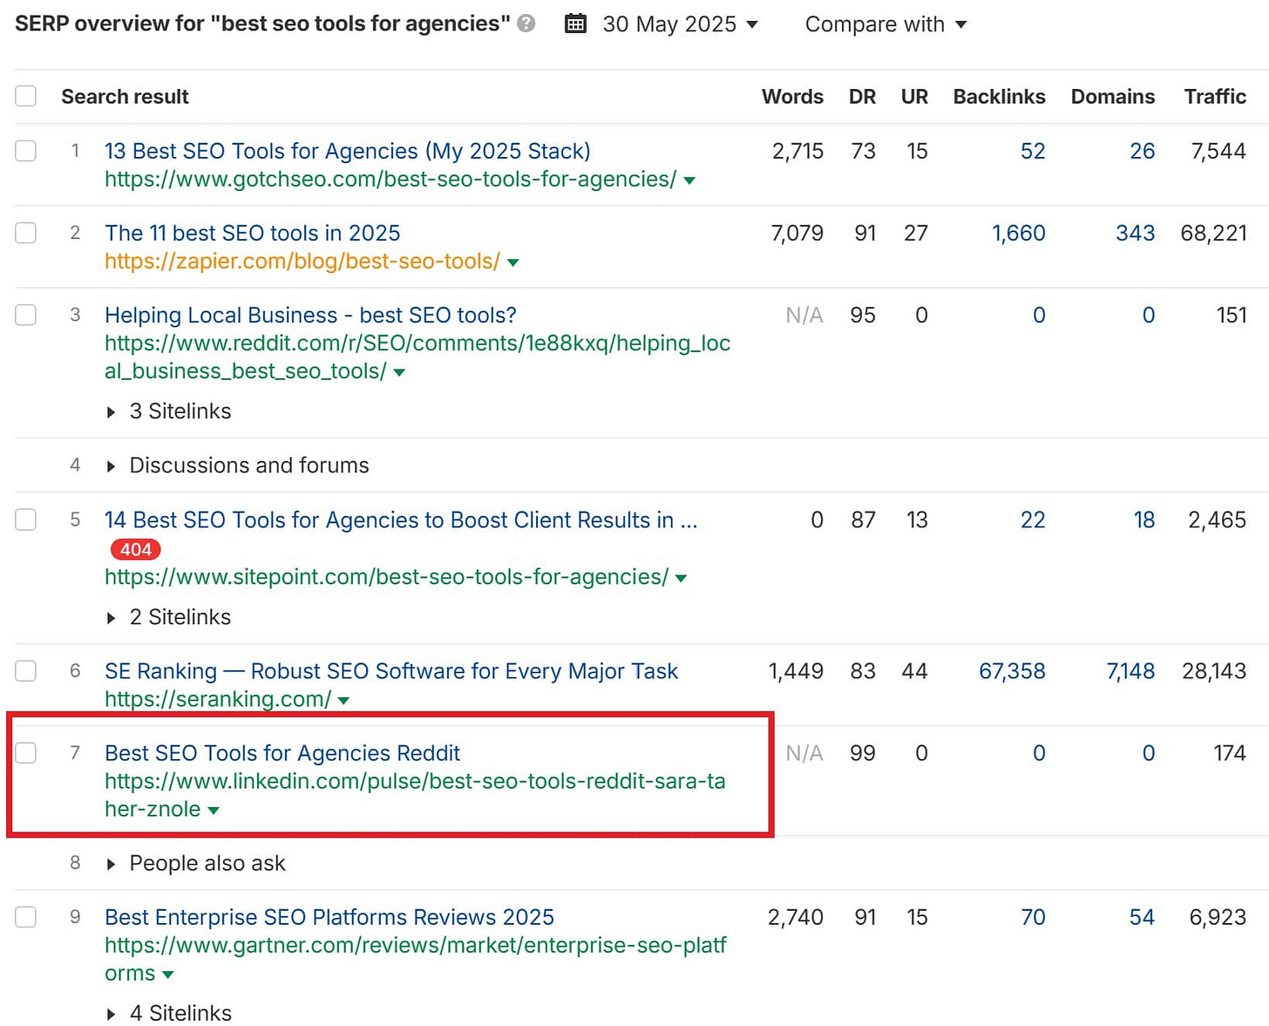1269x1026 pixels.
Task: Open backlinks count 22 for SitePoint
Action: 1033,520
